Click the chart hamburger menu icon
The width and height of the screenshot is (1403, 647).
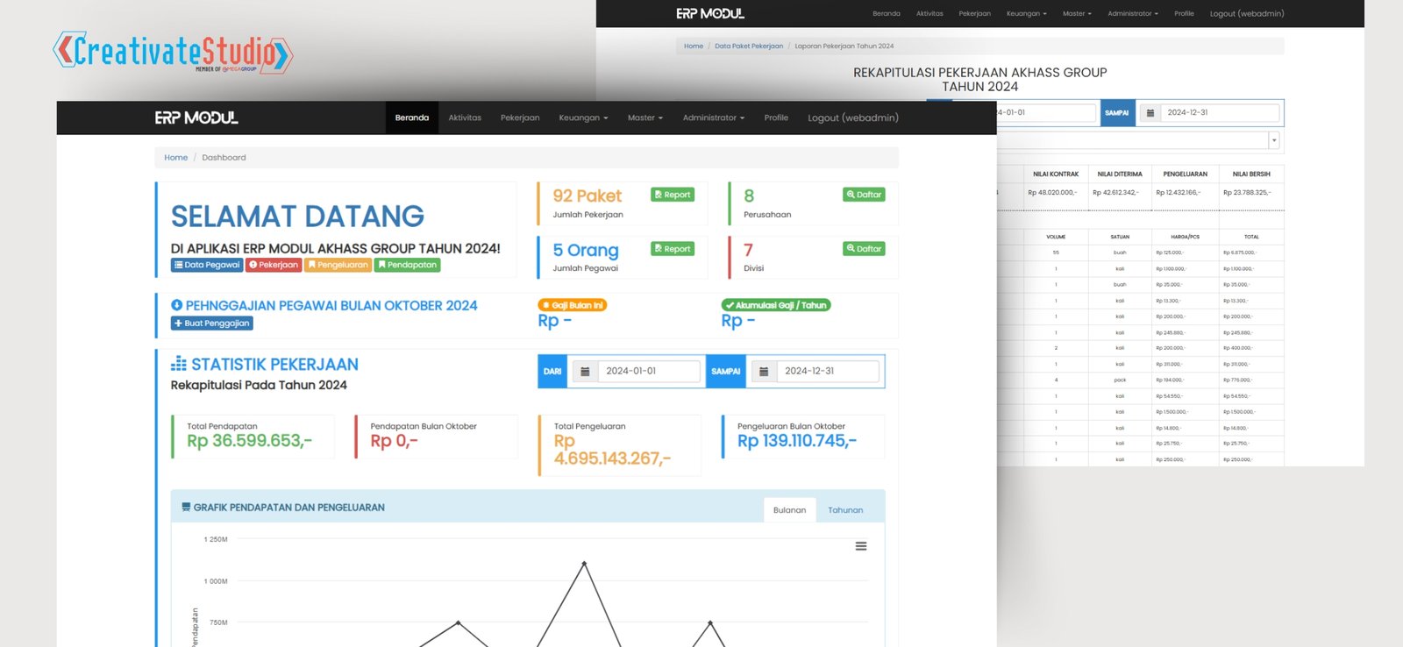click(860, 546)
